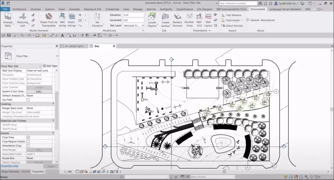
Task: Uncheck the Crop View checkbox
Action: 29,137
